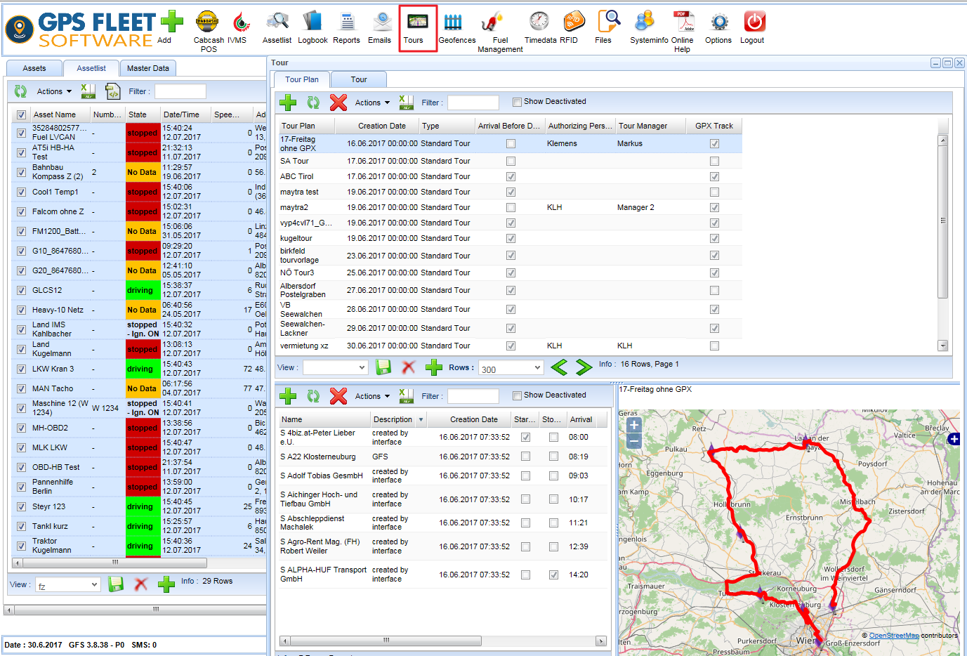Open the Logbook from the top toolbar
Image resolution: width=967 pixels, height=656 pixels.
pyautogui.click(x=312, y=25)
